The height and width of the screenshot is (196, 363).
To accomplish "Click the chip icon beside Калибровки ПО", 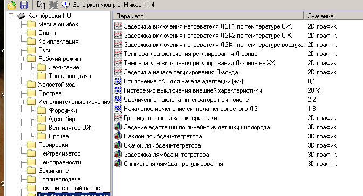I will pyautogui.click(x=21, y=16).
